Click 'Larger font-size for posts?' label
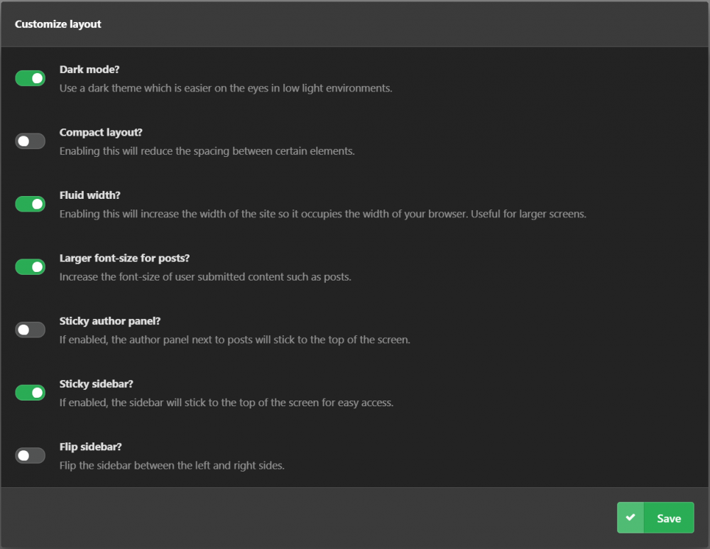The height and width of the screenshot is (549, 710). coord(124,259)
